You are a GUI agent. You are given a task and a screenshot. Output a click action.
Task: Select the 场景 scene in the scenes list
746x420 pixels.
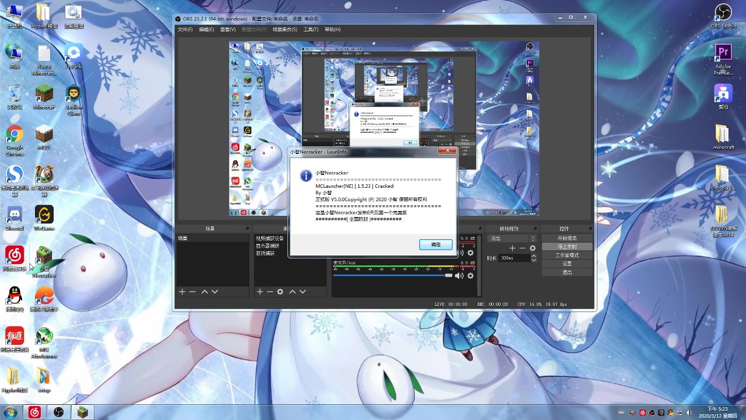pyautogui.click(x=213, y=239)
